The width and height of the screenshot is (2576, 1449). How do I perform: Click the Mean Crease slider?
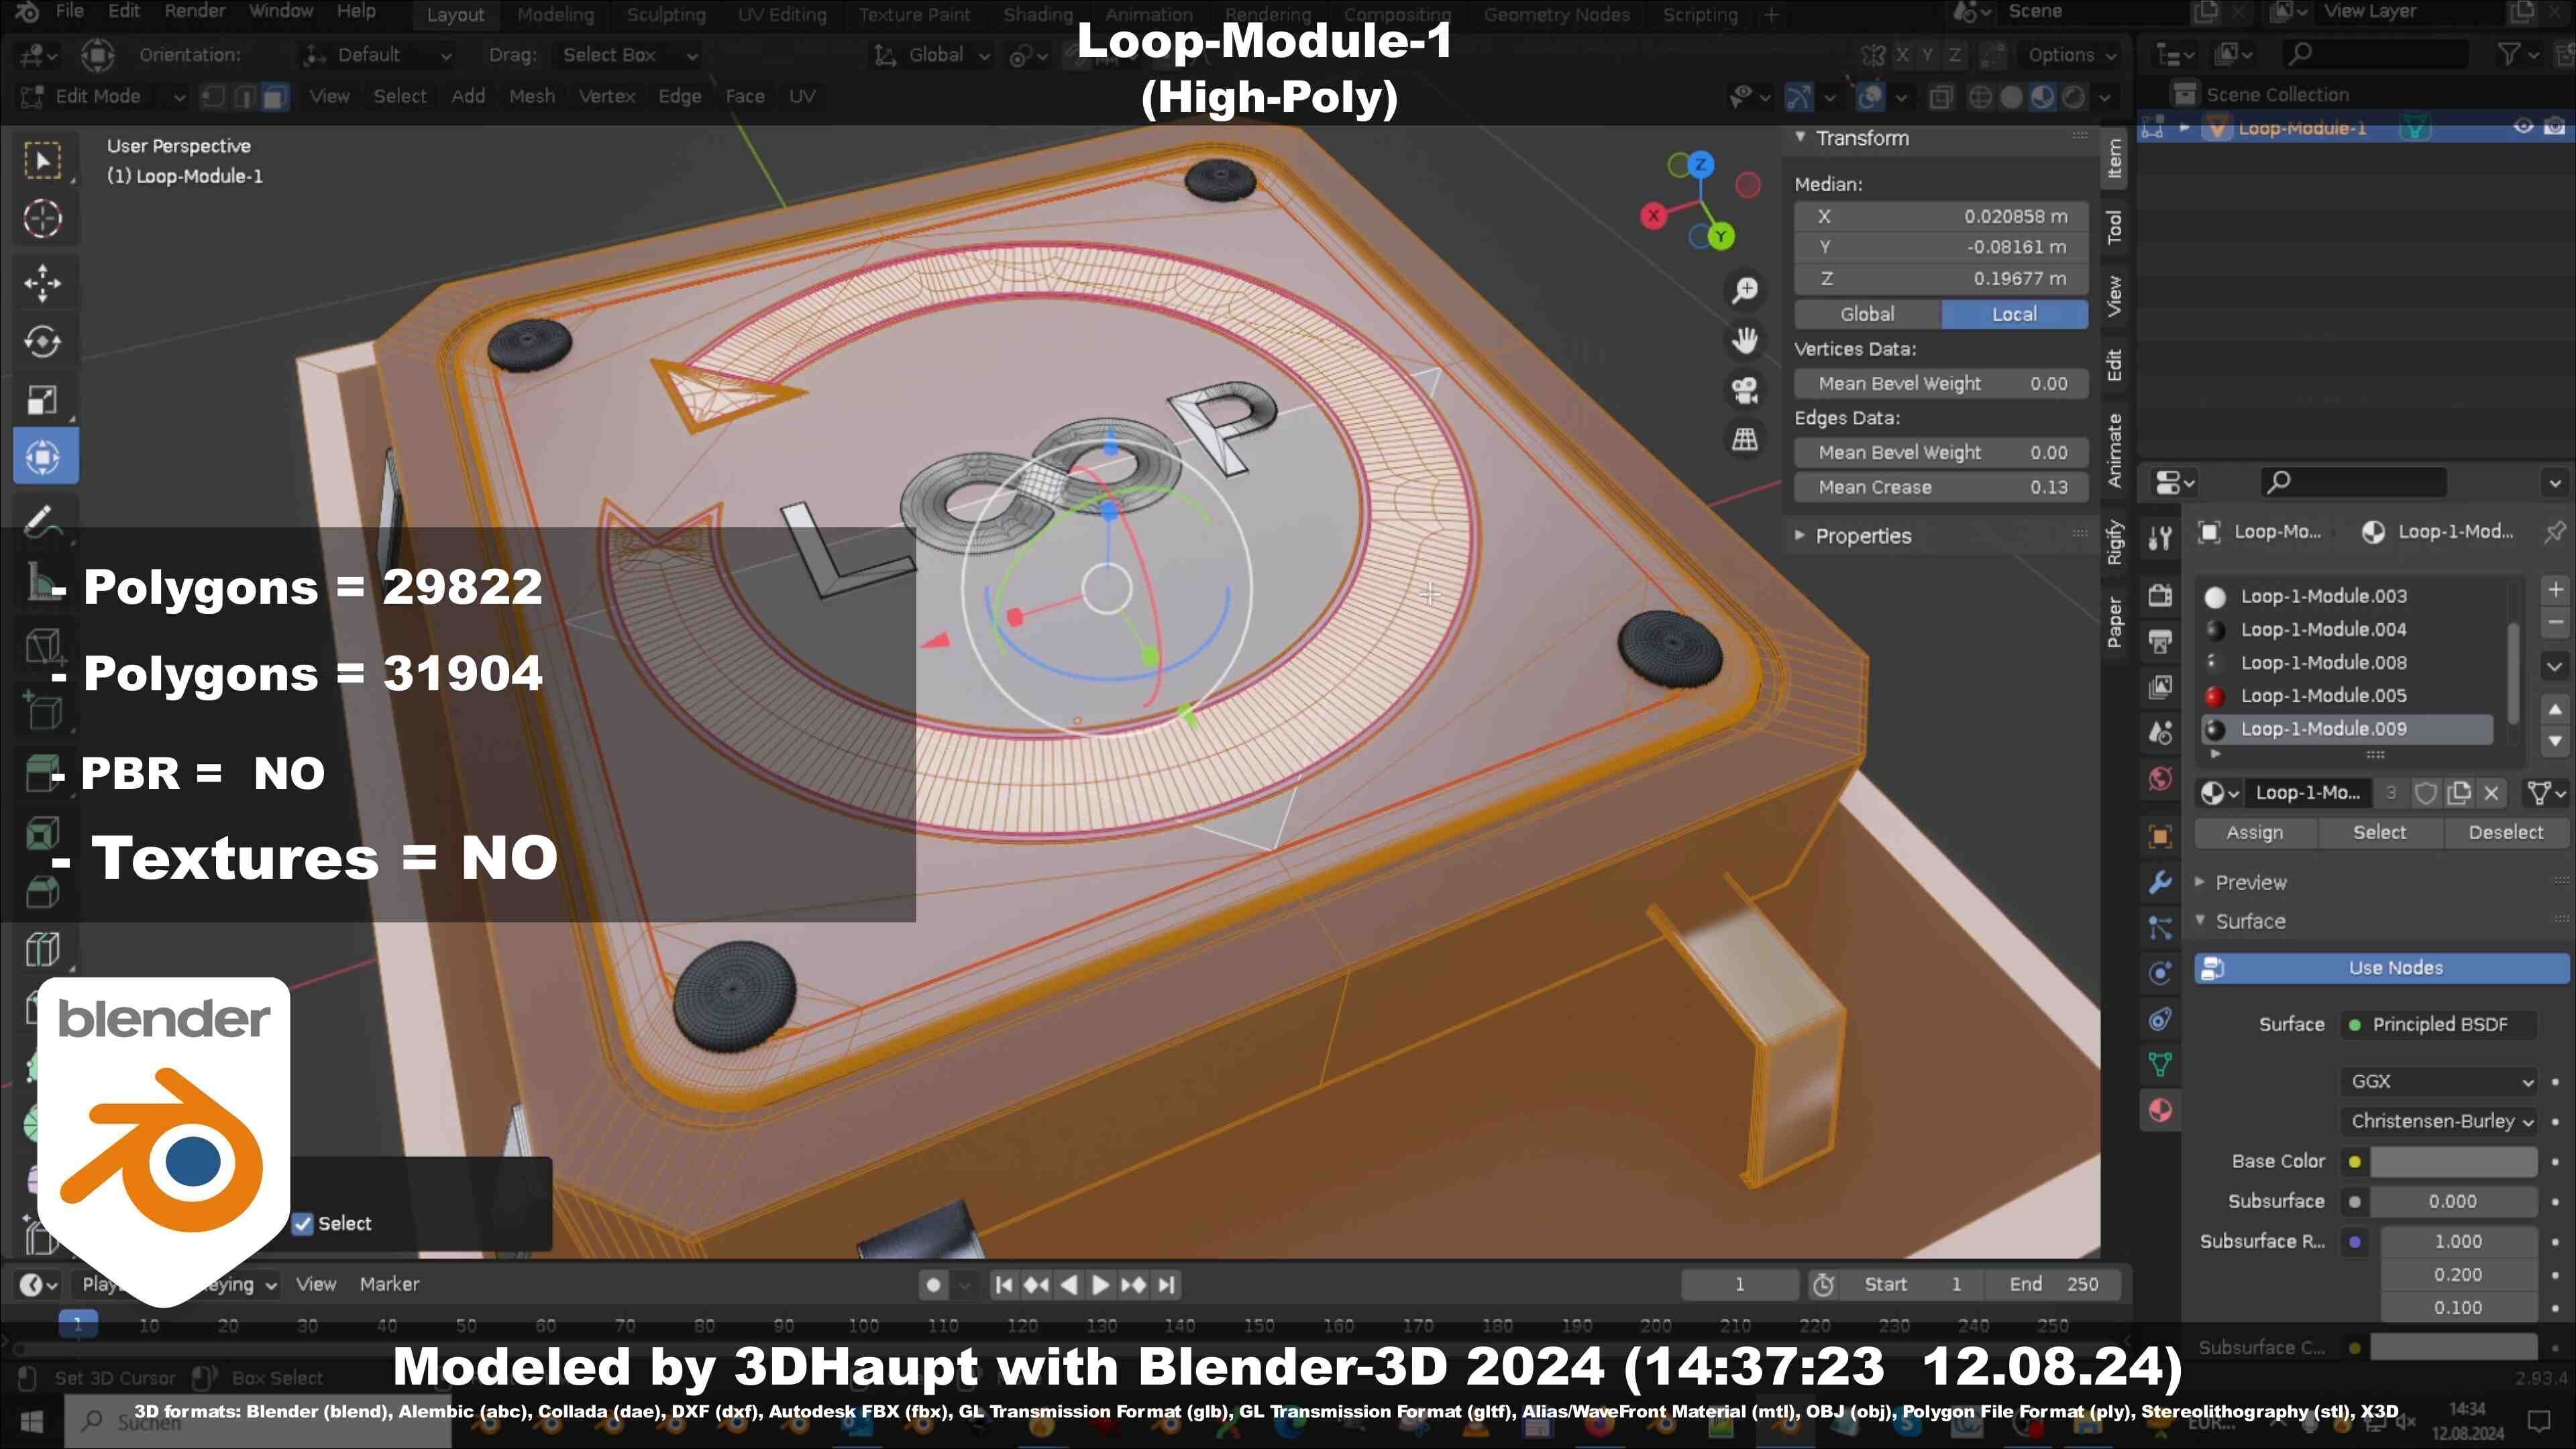(1940, 487)
